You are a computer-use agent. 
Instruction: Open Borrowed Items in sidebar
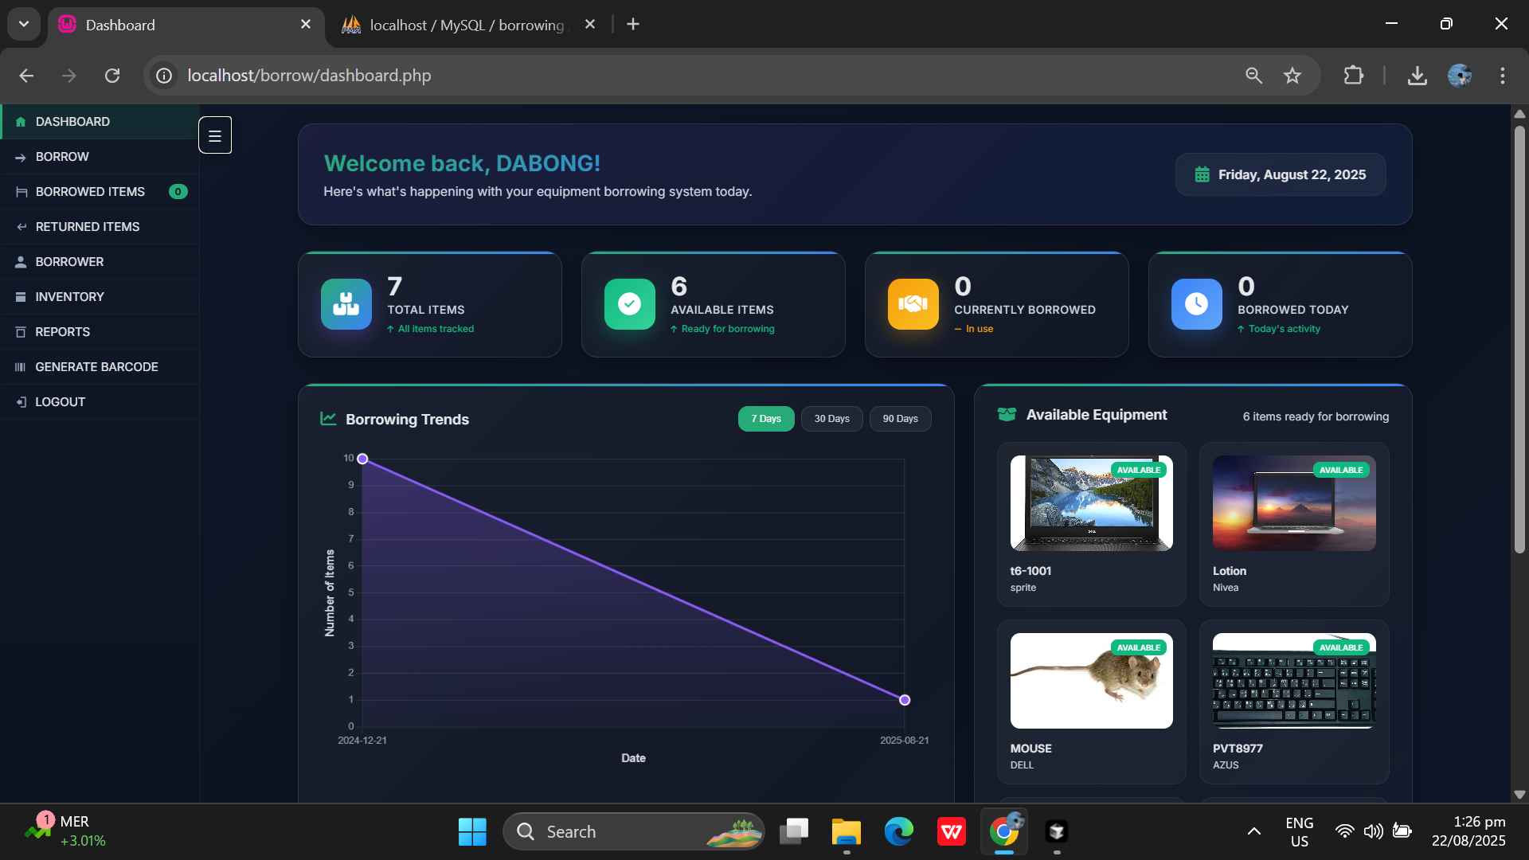[90, 192]
